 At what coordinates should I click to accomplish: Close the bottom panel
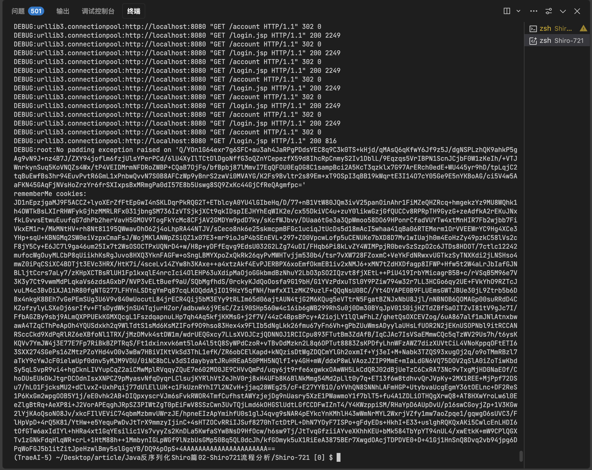point(577,11)
